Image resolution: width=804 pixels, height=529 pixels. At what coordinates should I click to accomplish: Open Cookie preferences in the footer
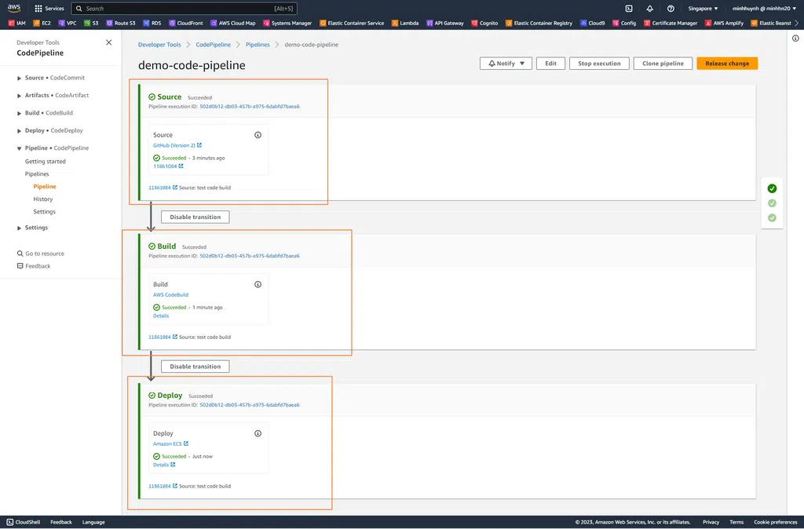(x=775, y=523)
